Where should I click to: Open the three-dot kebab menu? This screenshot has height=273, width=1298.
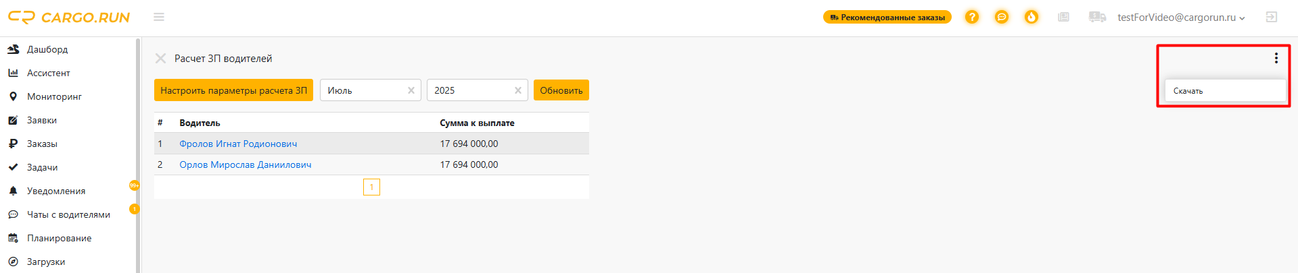(1276, 58)
